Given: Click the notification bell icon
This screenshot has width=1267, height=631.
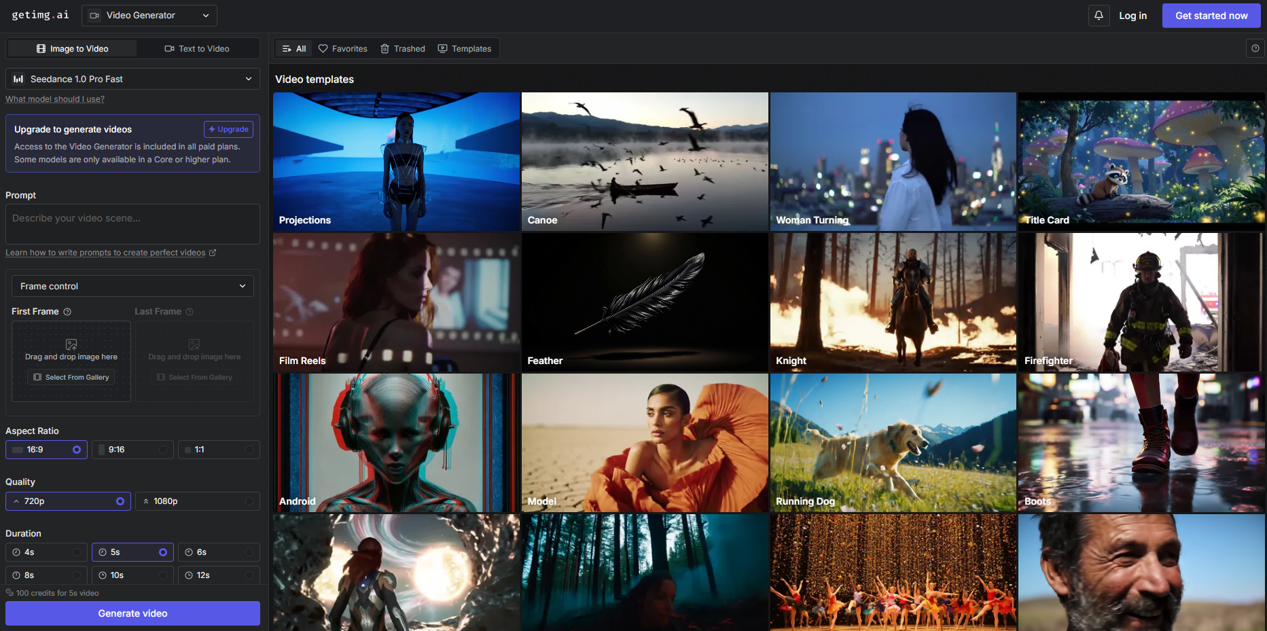Looking at the screenshot, I should [x=1099, y=16].
